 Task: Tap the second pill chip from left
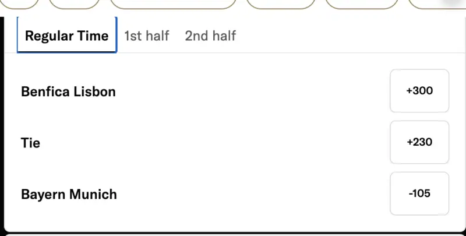[x=74, y=3]
